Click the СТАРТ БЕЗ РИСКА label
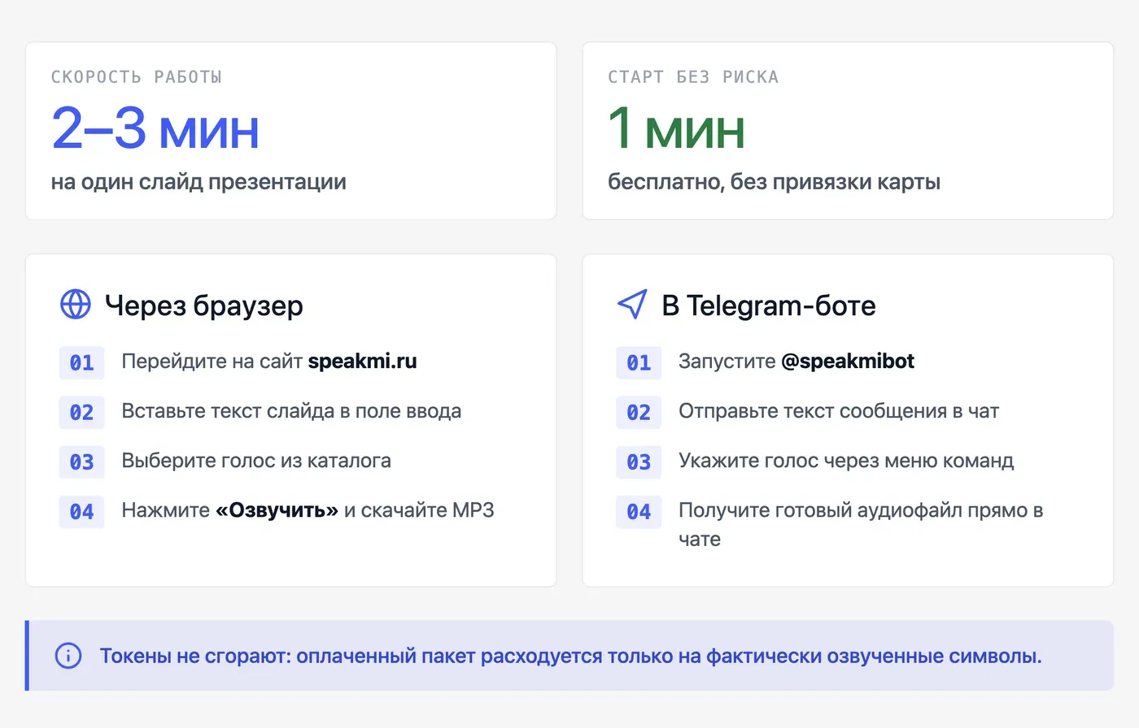1139x728 pixels. [x=693, y=77]
